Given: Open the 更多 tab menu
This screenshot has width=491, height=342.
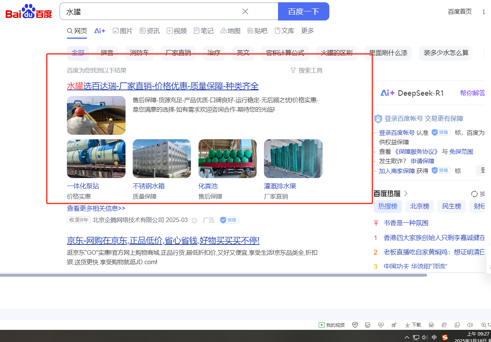Looking at the screenshot, I should [308, 31].
